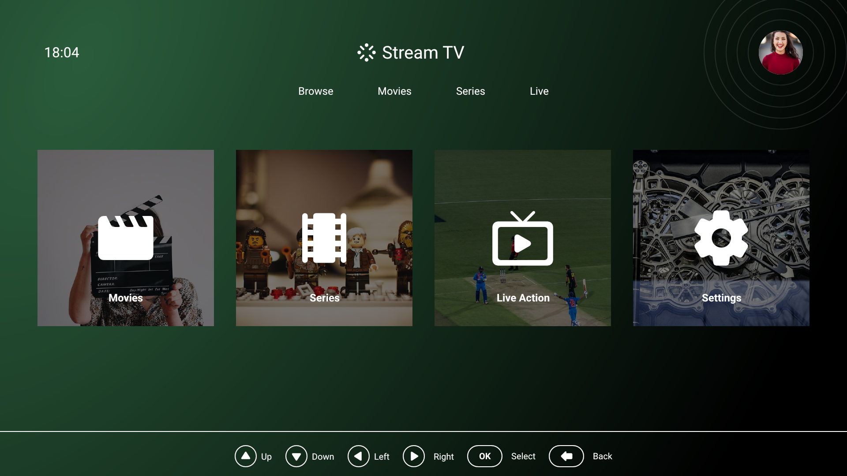Go to the Series navigation tab
The height and width of the screenshot is (476, 847).
point(470,91)
